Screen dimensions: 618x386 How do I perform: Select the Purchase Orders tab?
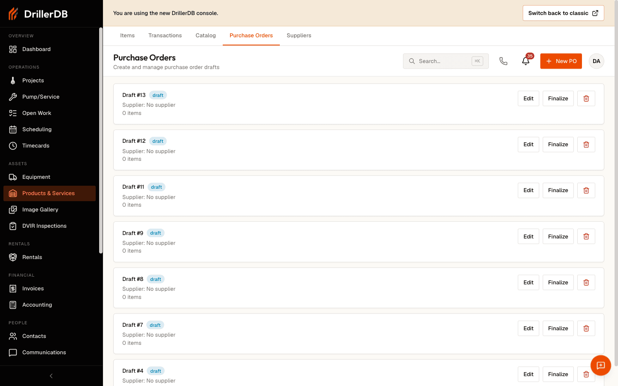[251, 36]
